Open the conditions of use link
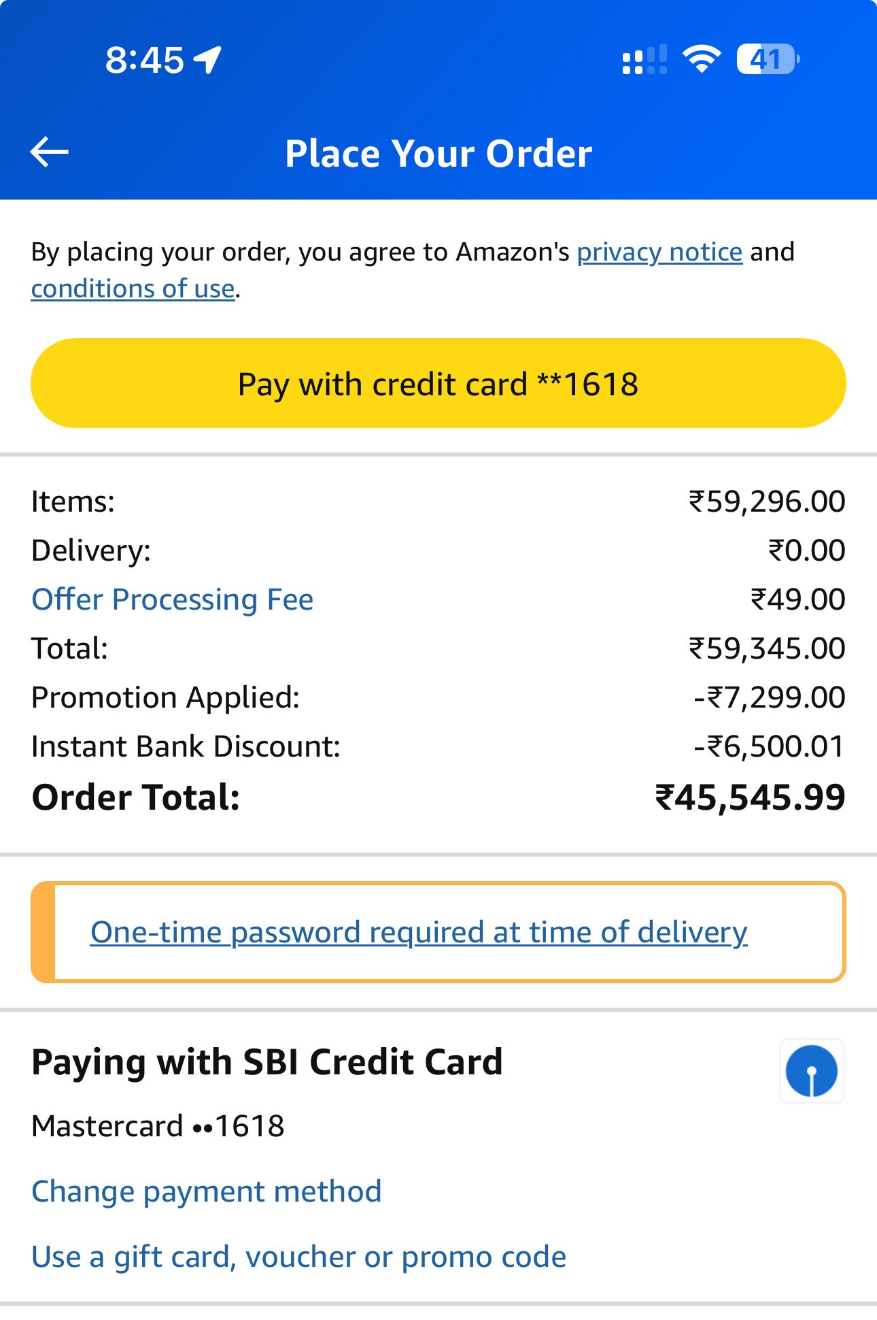The image size is (877, 1320). pos(133,288)
